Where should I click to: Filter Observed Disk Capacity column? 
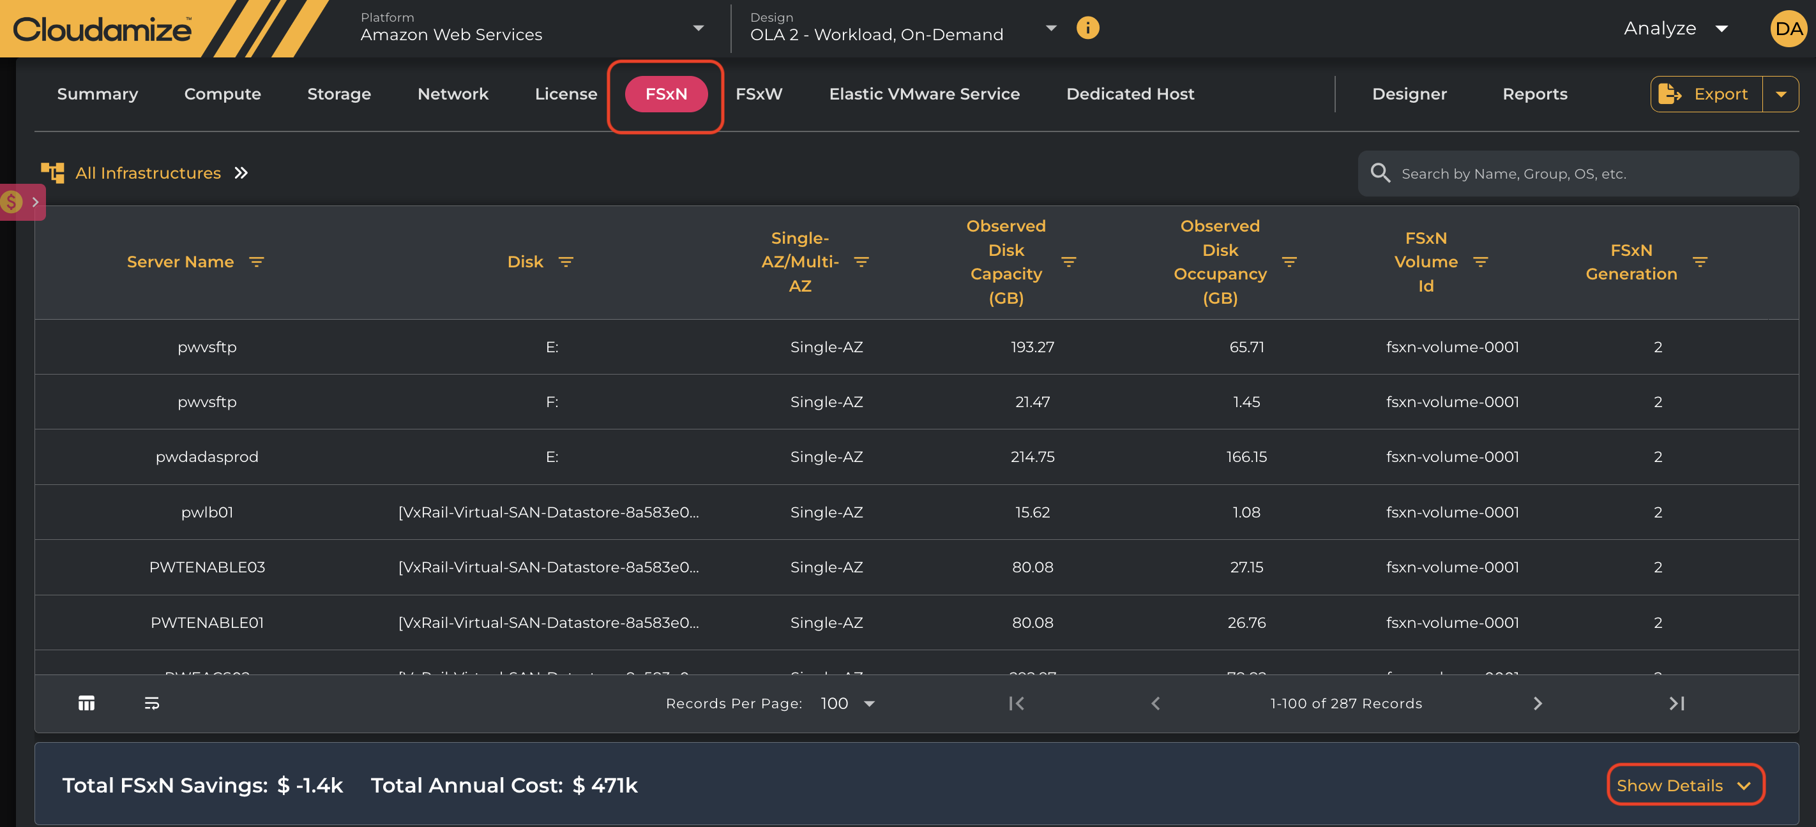[x=1069, y=262]
